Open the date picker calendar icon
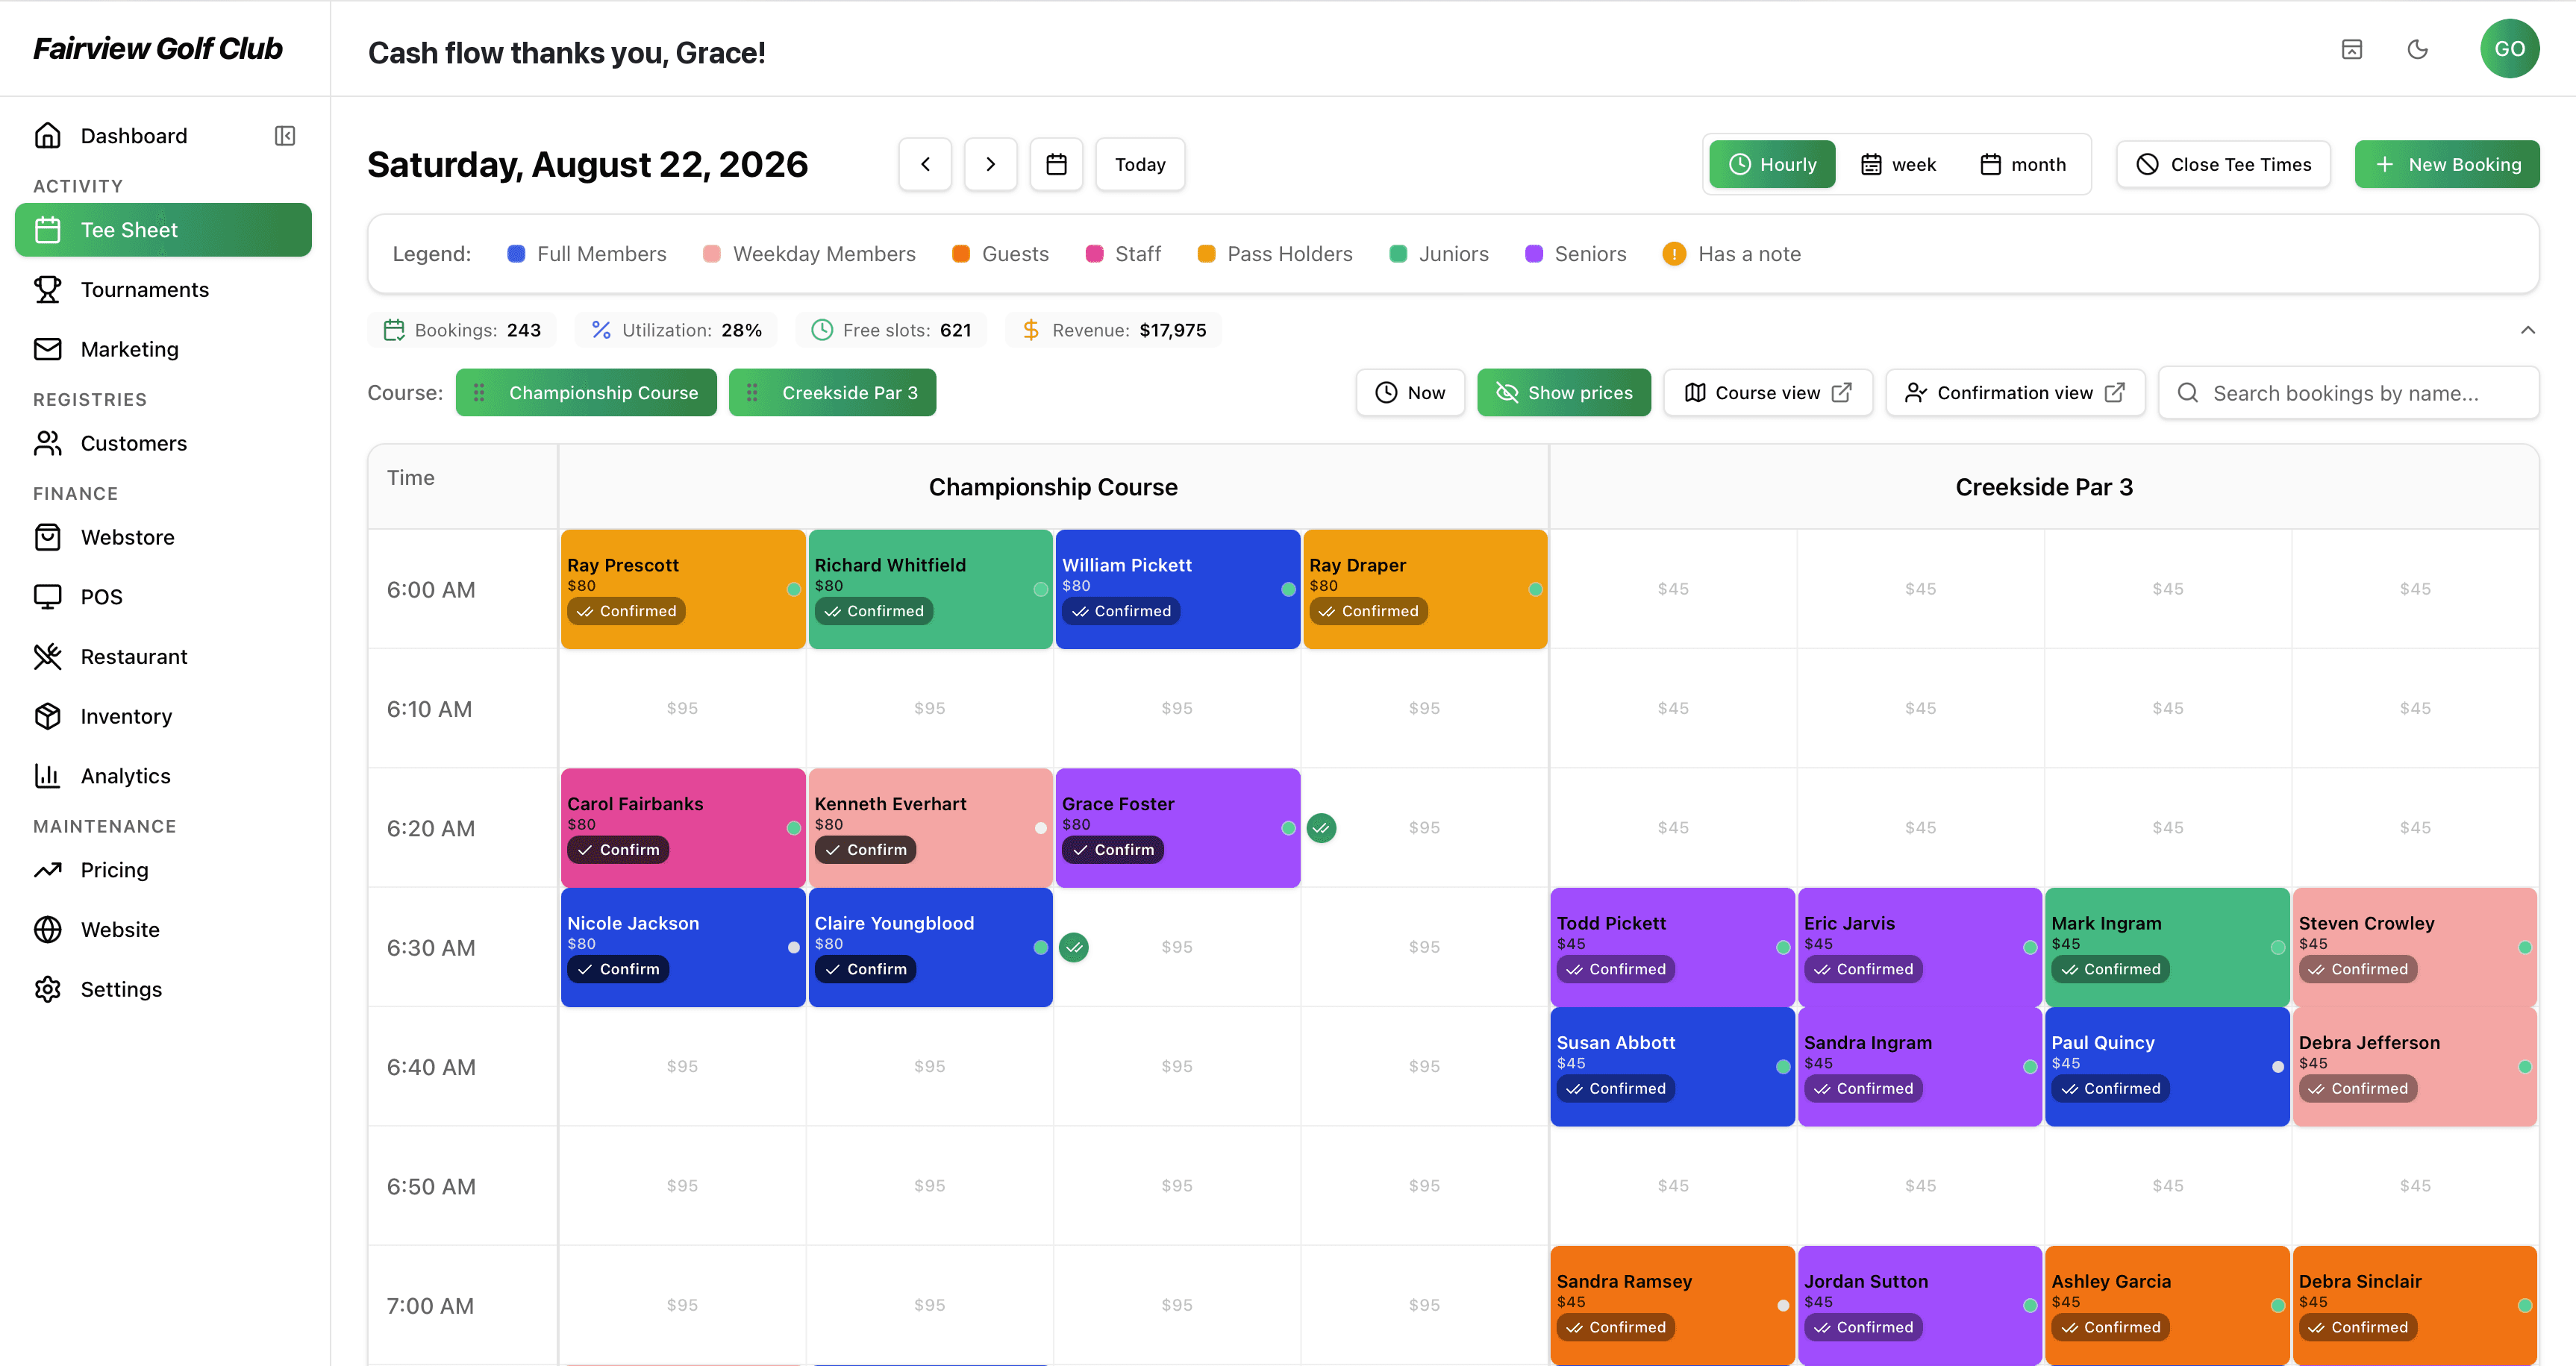 (1056, 164)
